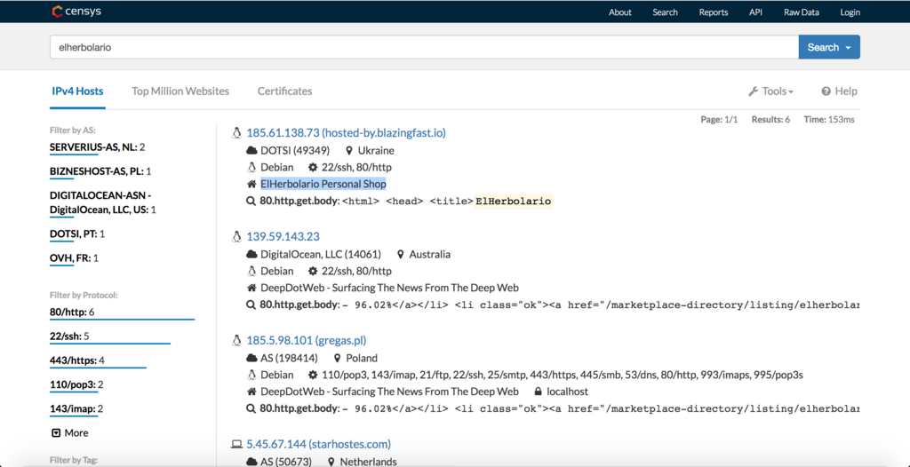Screen dimensions: 910x467
Task: Open host 139.59.143.23
Action: click(x=283, y=237)
